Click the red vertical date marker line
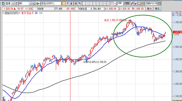Image resolution: width=182 pixels, height=101 pixels. (x=70, y=56)
